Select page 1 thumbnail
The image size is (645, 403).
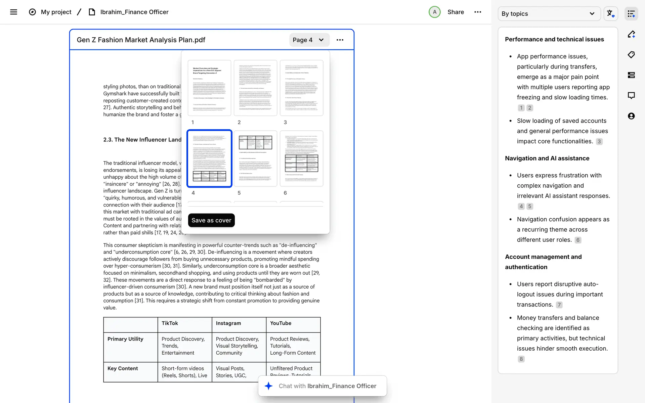click(x=209, y=88)
